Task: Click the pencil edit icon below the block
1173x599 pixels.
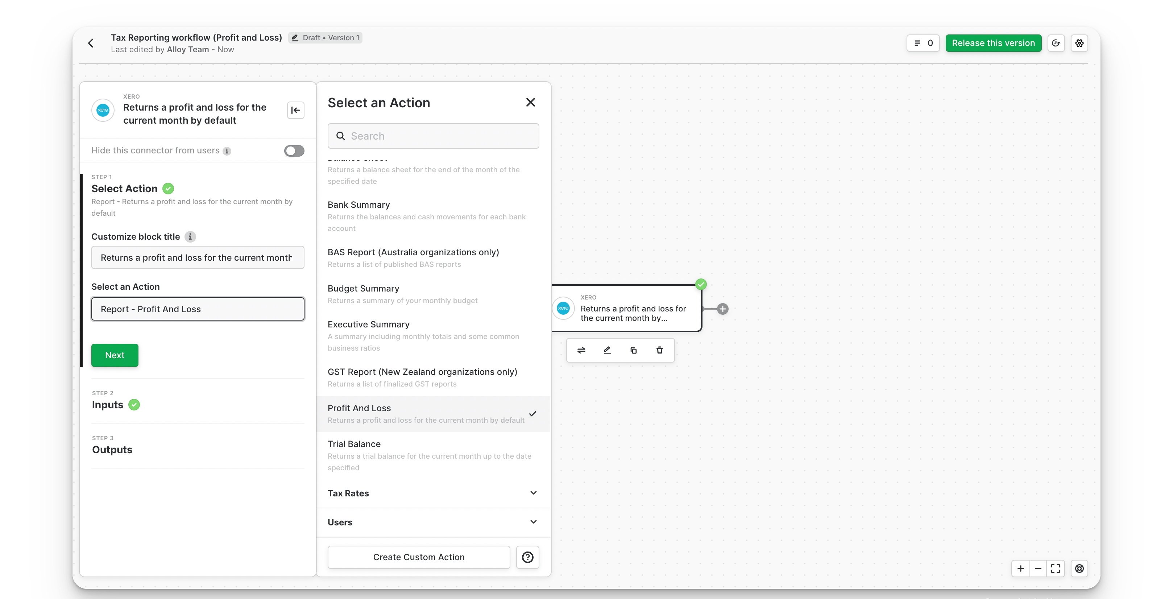Action: 607,350
